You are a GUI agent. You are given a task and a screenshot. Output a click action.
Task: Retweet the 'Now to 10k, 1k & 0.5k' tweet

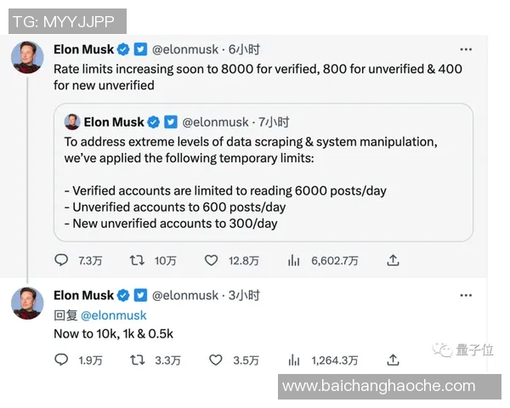coord(136,360)
